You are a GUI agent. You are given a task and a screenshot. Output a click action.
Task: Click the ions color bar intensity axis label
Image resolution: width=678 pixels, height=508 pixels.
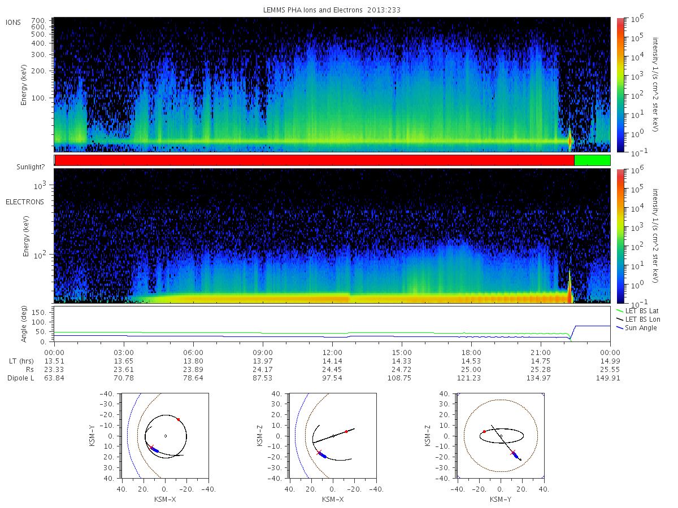657,85
